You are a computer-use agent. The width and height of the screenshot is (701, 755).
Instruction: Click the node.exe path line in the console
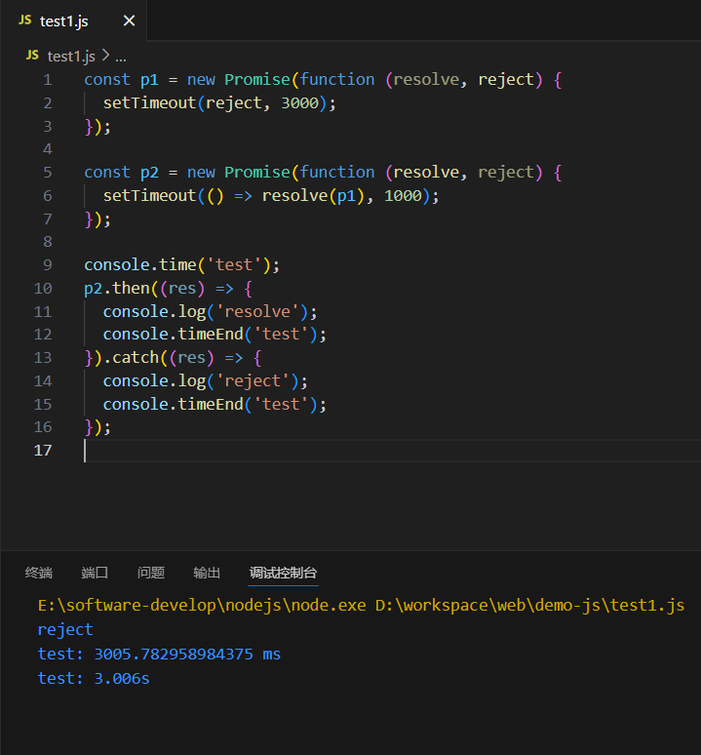361,605
